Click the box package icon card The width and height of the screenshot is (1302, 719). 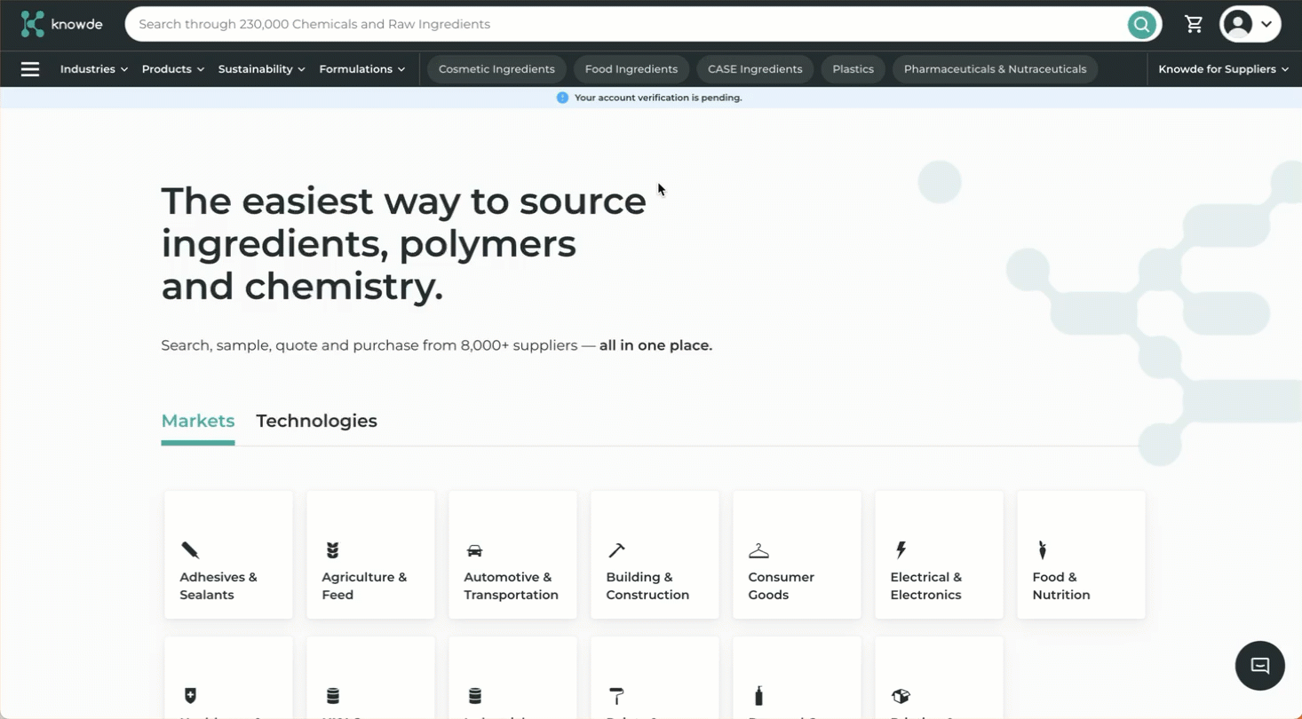click(x=939, y=677)
